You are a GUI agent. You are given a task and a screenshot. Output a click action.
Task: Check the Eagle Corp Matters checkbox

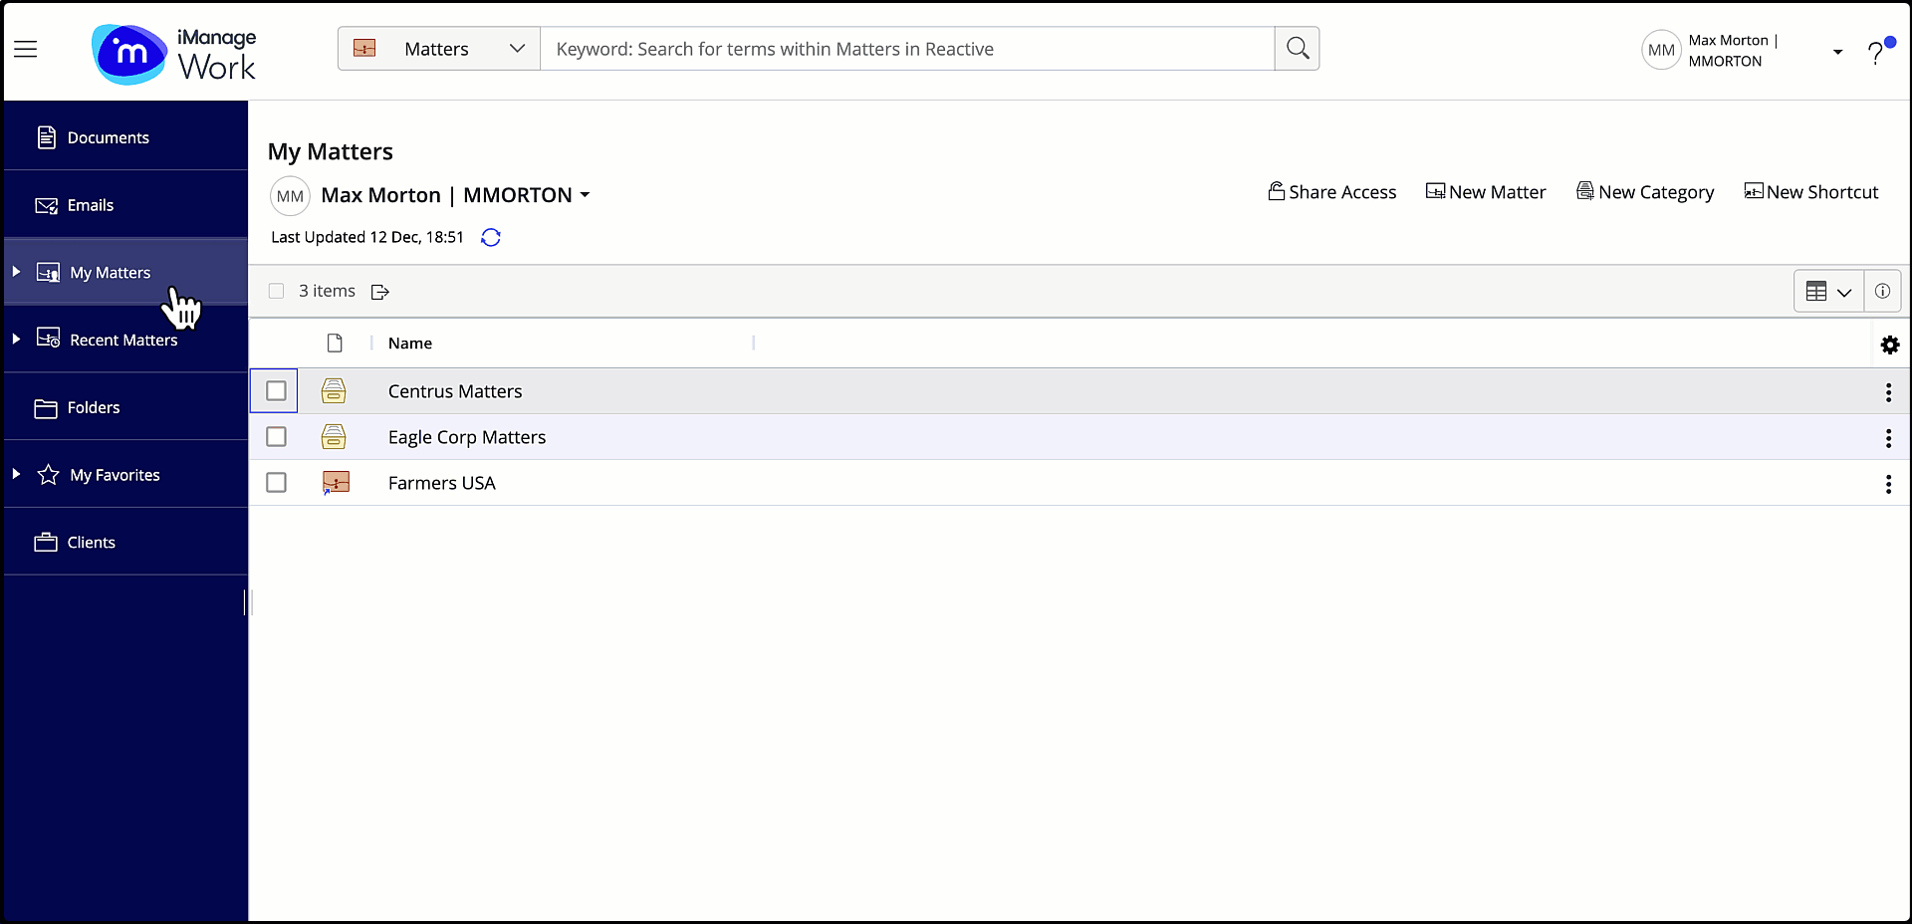[x=275, y=436]
